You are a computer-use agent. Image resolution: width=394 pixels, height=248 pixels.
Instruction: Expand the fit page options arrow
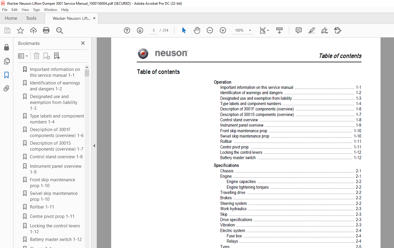pyautogui.click(x=268, y=30)
